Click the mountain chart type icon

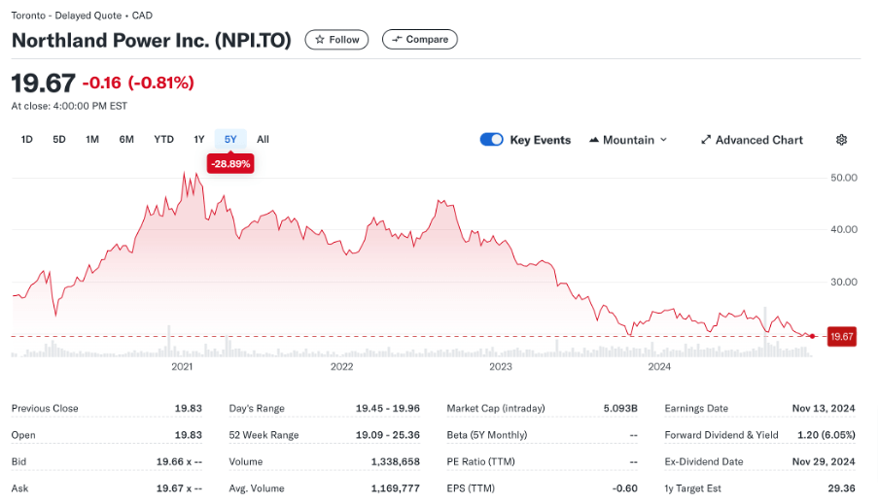pos(594,140)
